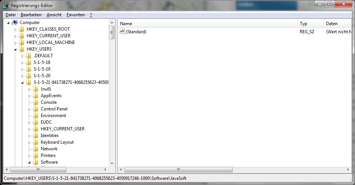Sort values by the Name column header
Screen dimensions: 355x185
click(x=208, y=24)
